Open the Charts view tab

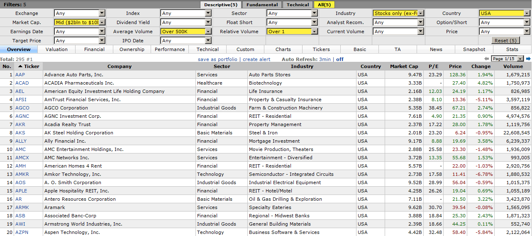tap(283, 49)
